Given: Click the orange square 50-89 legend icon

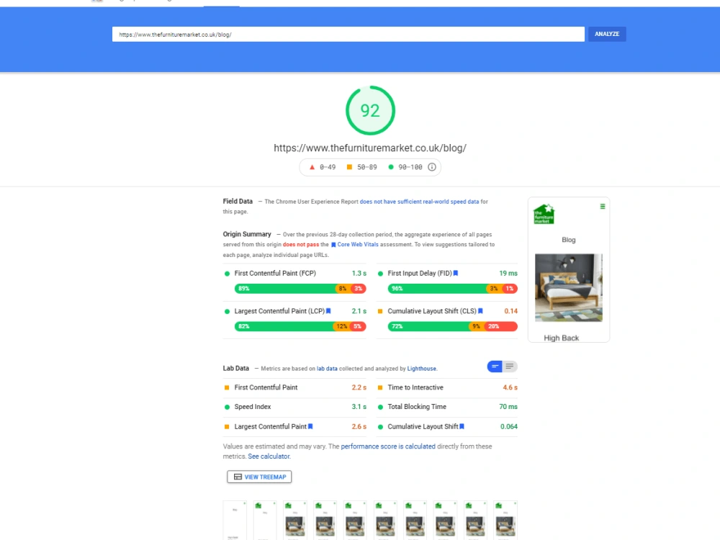Looking at the screenshot, I should (x=349, y=167).
